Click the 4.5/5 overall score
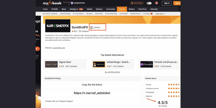Viewport: 216px width, 108px height. [163, 103]
